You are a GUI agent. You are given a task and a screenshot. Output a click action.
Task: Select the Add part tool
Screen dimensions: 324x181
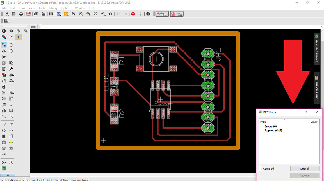(x=4, y=75)
